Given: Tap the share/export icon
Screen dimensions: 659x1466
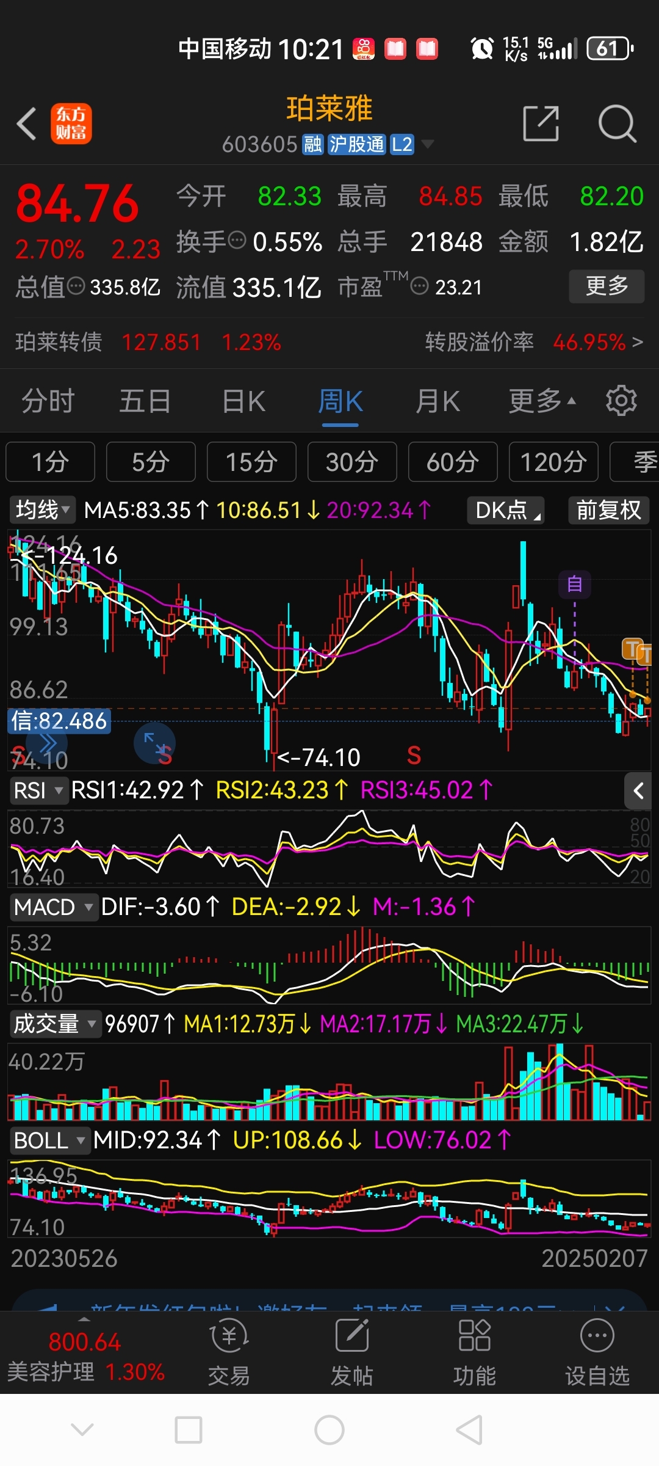Looking at the screenshot, I should (541, 123).
